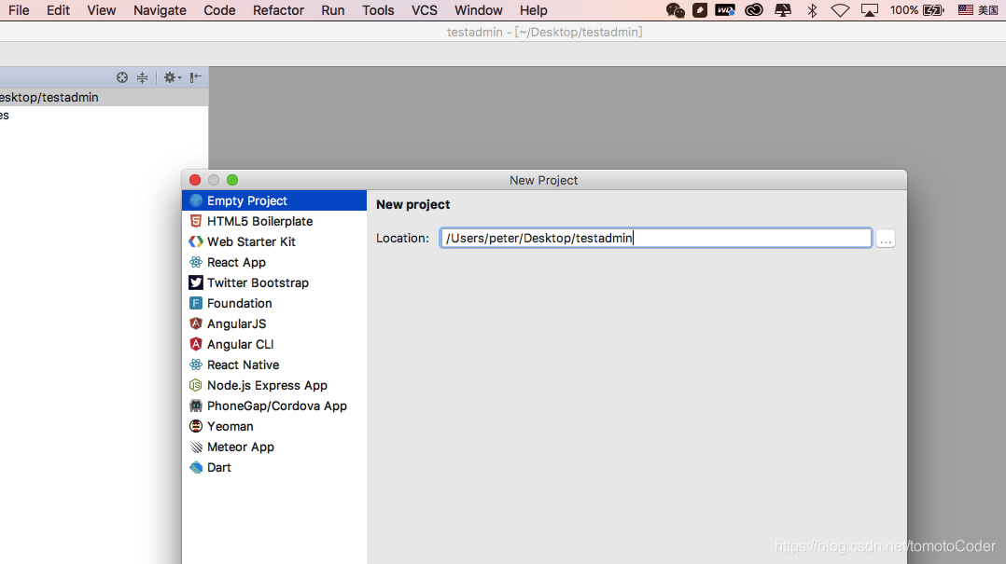
Task: Open the Edit menu
Action: coord(58,10)
